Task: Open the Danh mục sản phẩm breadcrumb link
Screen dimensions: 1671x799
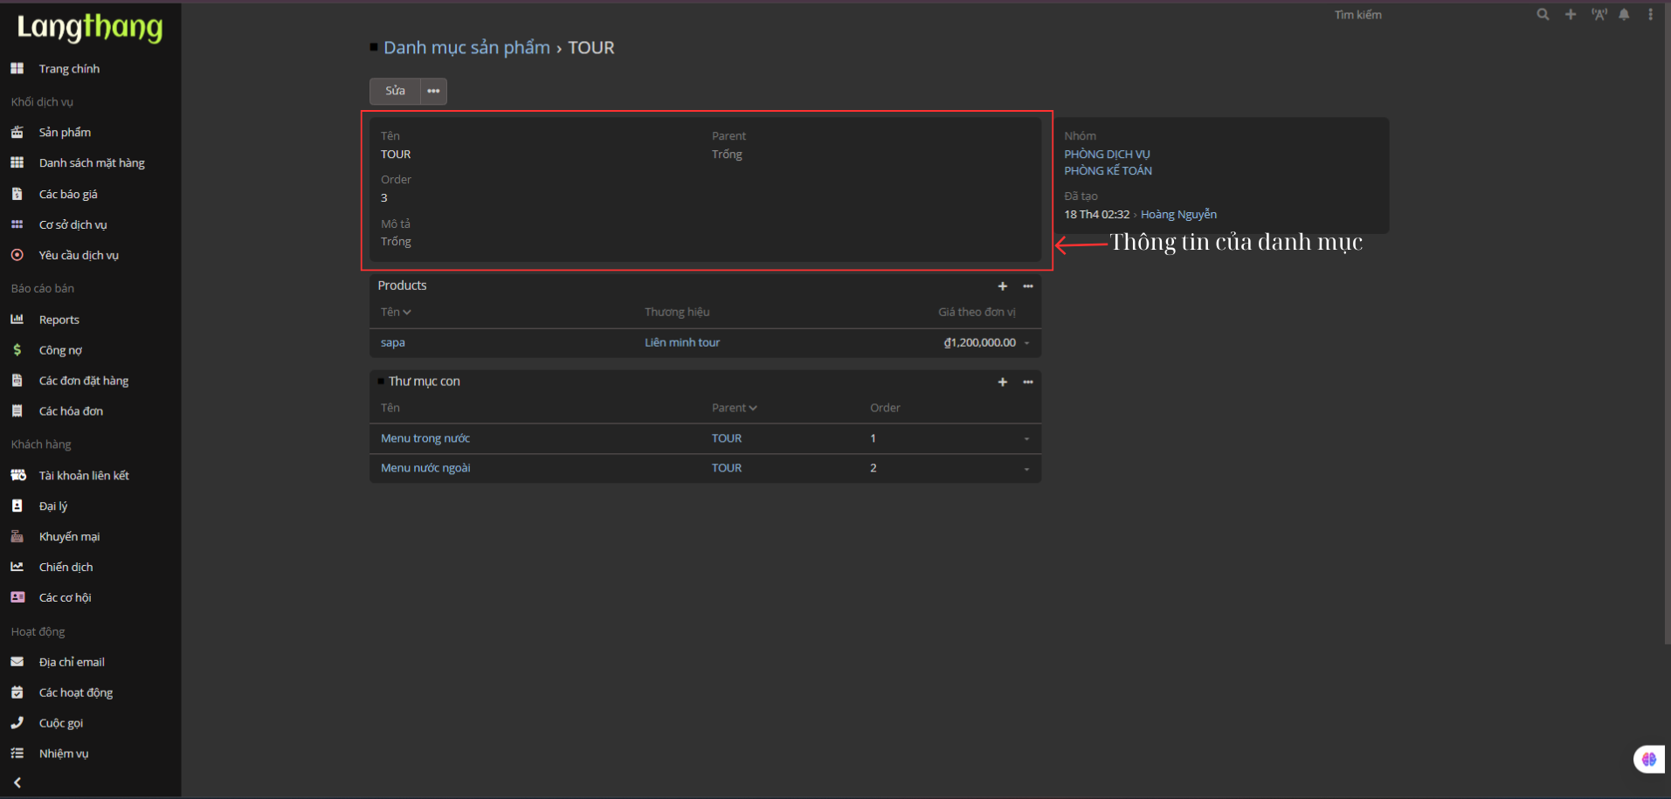Action: (466, 48)
